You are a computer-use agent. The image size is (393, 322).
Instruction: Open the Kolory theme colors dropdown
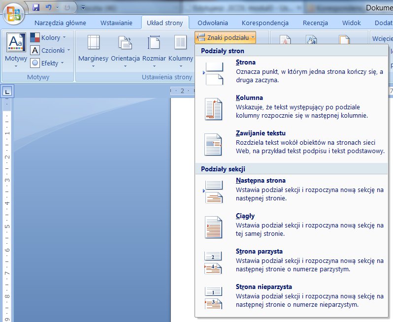48,37
